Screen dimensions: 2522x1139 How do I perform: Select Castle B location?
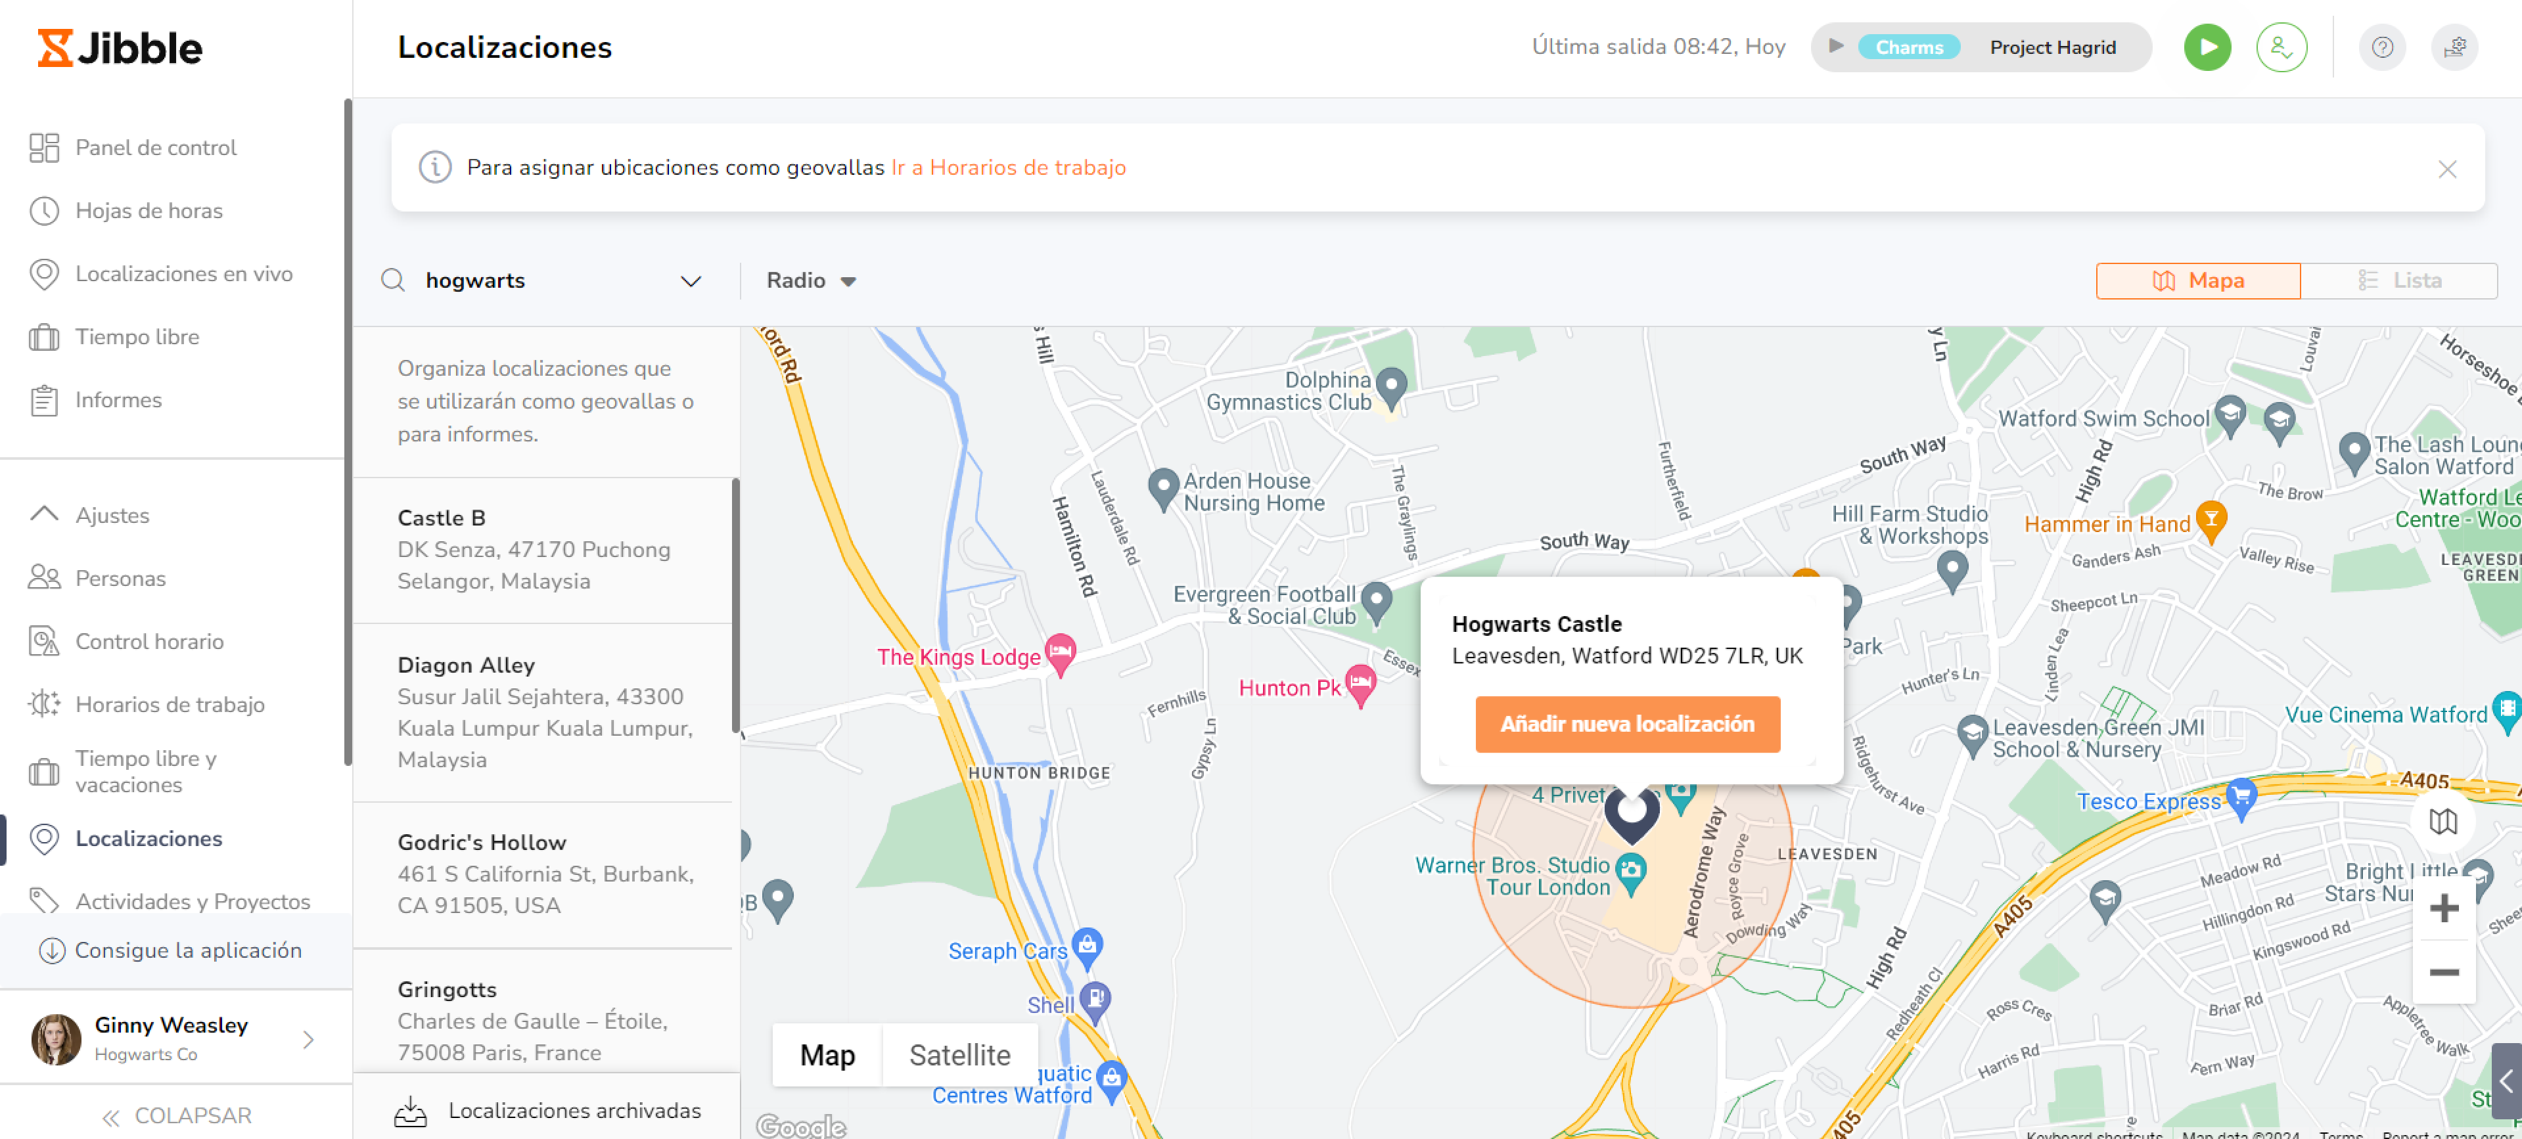point(542,550)
